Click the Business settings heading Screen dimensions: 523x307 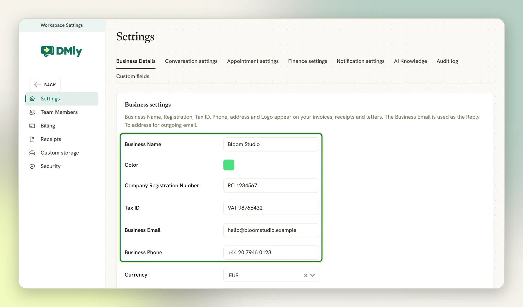[148, 105]
